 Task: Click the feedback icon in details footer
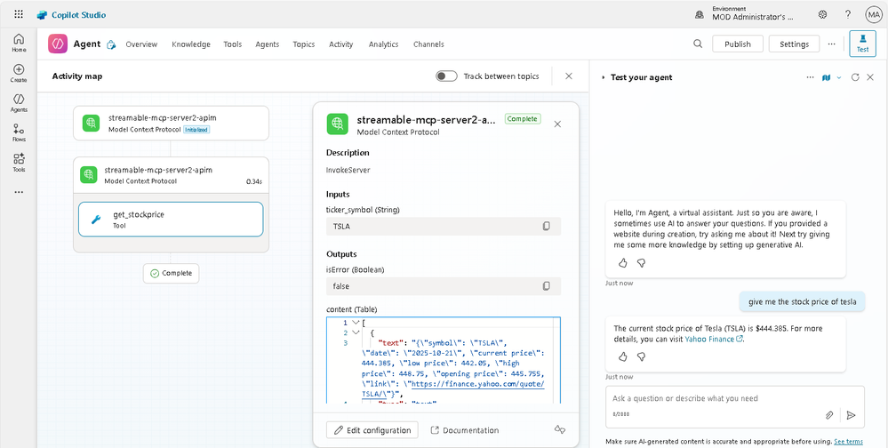[559, 430]
